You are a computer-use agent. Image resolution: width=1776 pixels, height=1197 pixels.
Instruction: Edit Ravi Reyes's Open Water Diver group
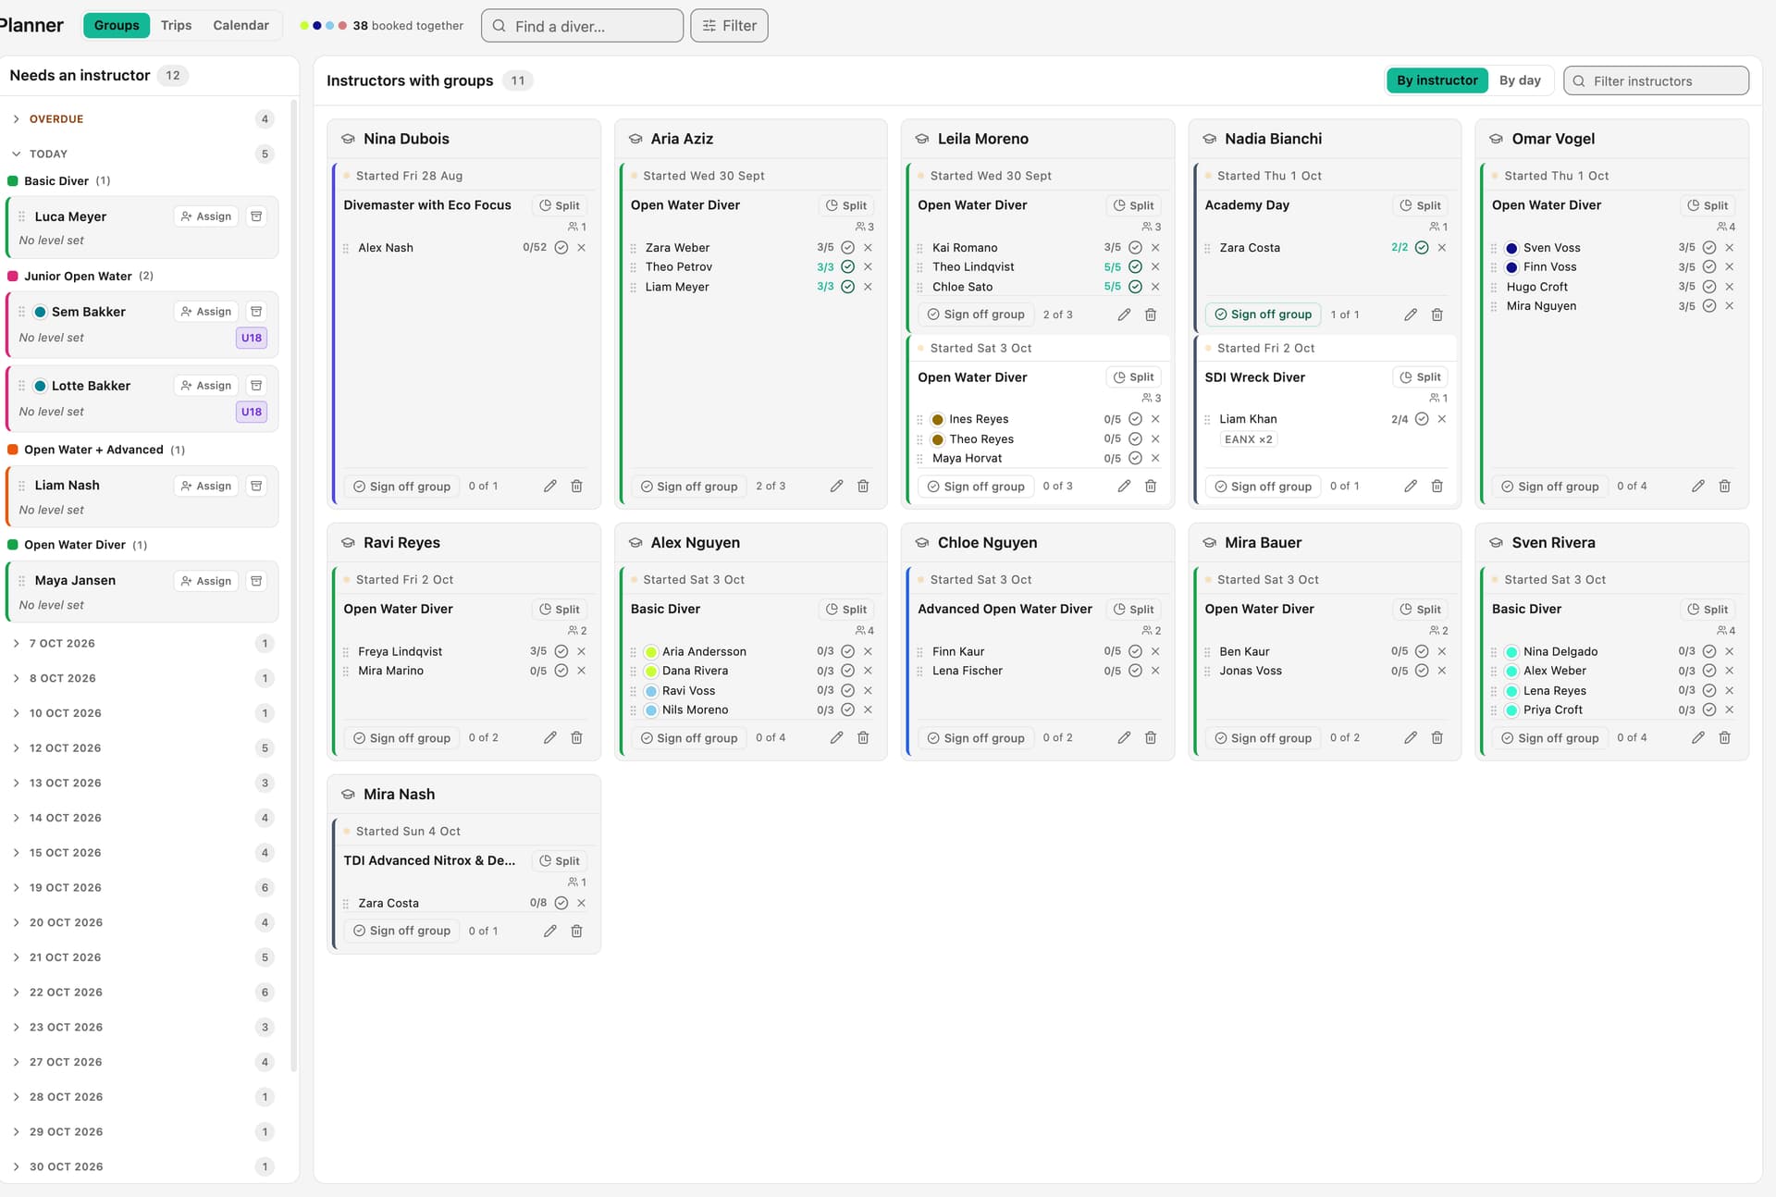550,738
